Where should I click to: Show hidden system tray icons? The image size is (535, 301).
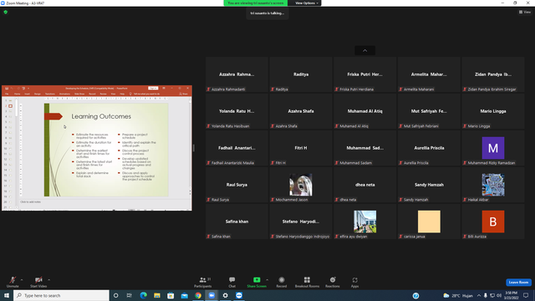(479, 295)
